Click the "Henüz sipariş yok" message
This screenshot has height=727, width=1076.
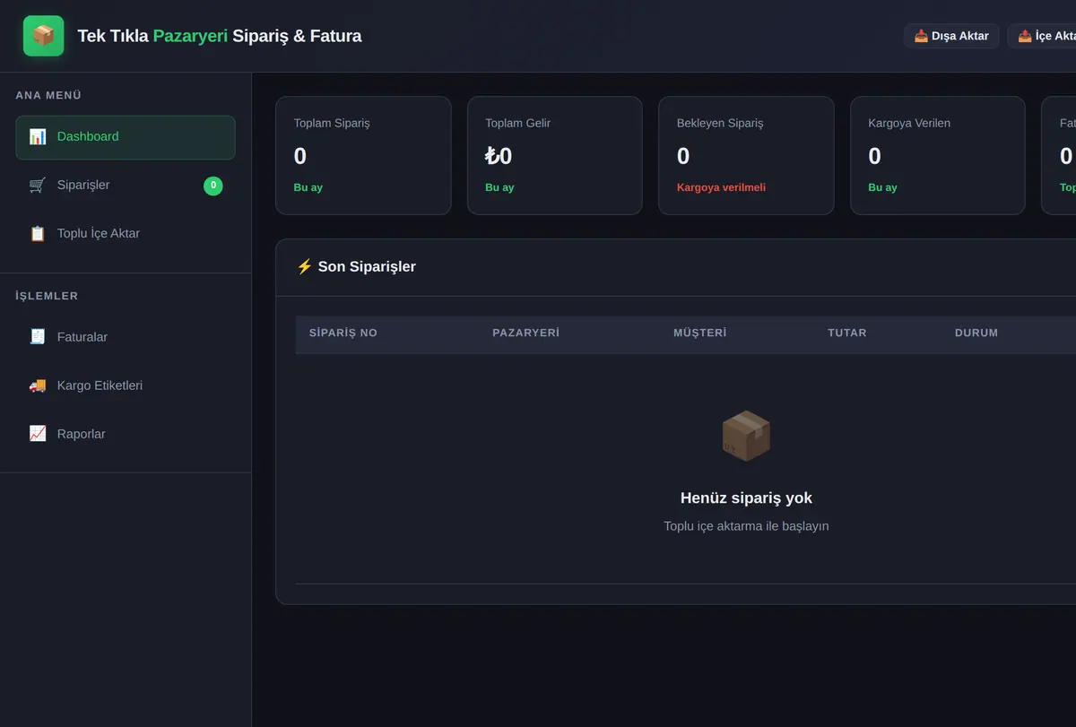point(746,498)
